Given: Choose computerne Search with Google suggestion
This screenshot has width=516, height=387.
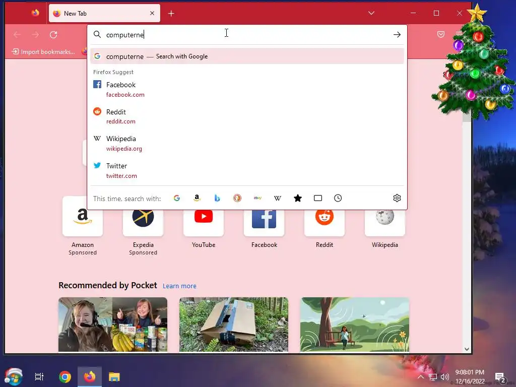Looking at the screenshot, I should (247, 56).
